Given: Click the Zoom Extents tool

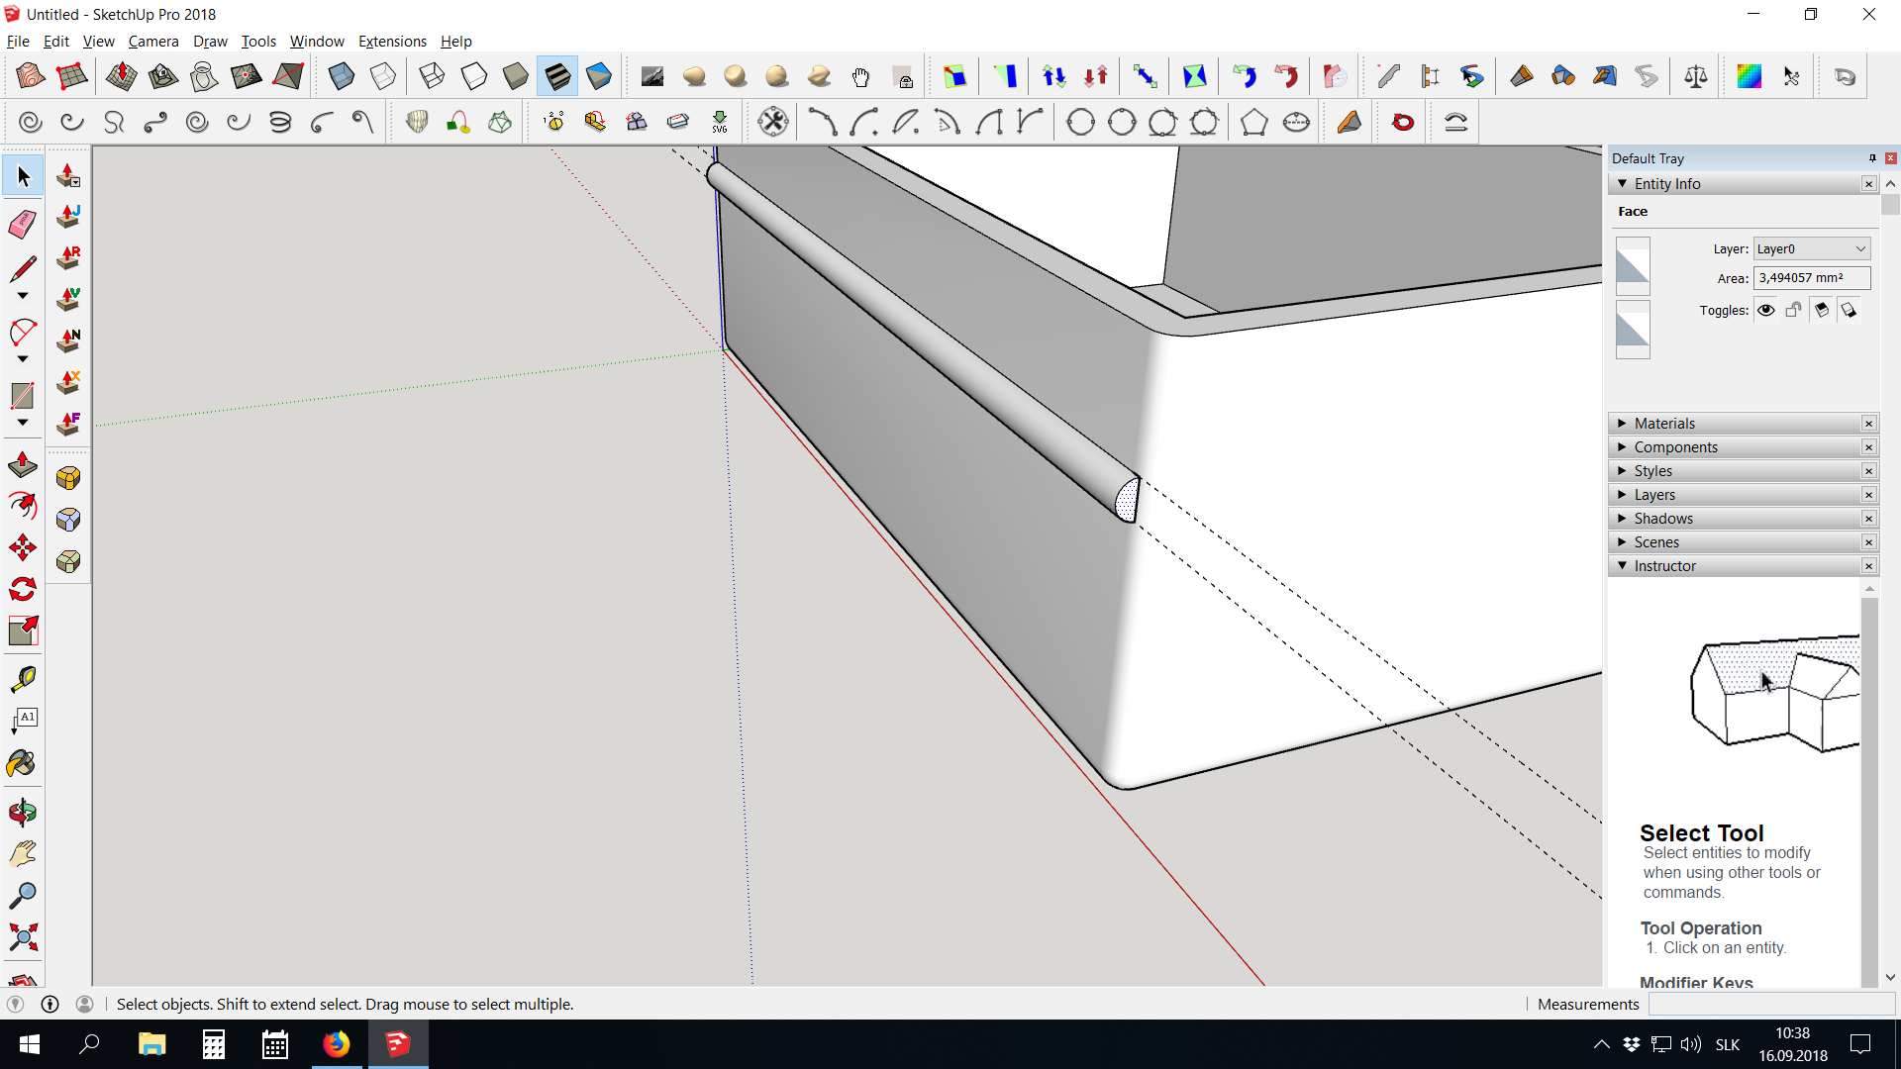Looking at the screenshot, I should tap(23, 936).
